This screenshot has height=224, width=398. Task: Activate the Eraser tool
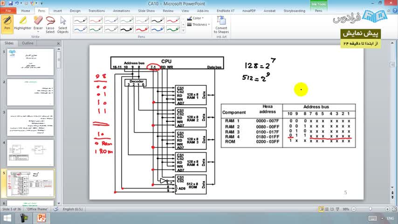(x=38, y=24)
